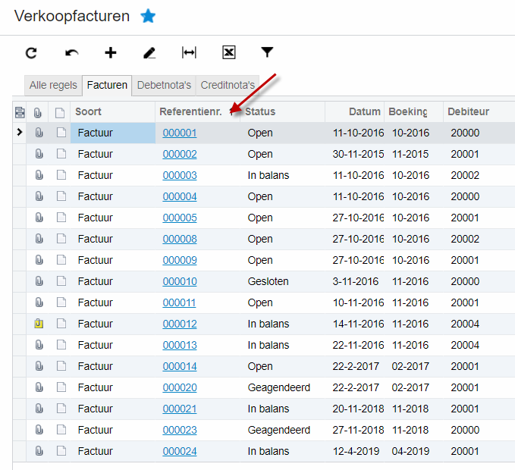Sort by the Status column header

(260, 111)
